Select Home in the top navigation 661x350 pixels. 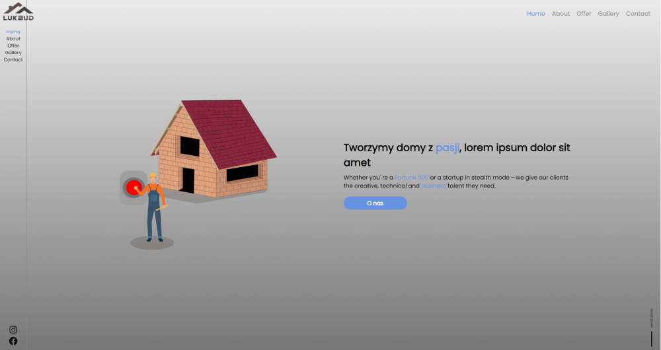[536, 13]
